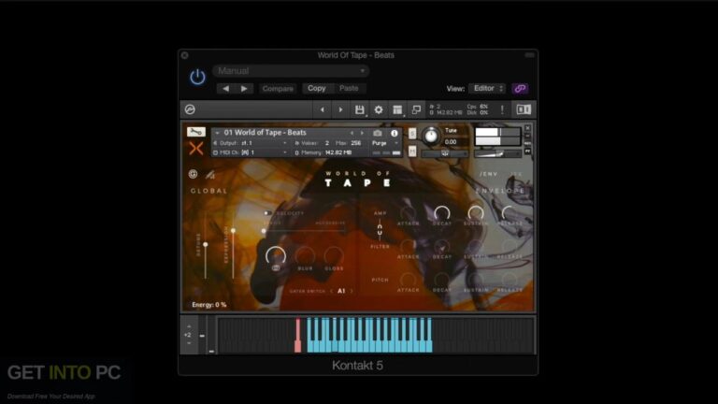This screenshot has height=404, width=718.
Task: Toggle the Velocity switch
Action: click(x=268, y=213)
